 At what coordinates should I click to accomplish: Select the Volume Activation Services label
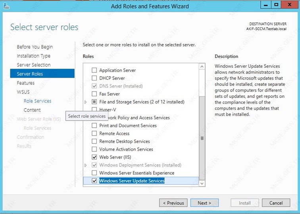(126, 149)
